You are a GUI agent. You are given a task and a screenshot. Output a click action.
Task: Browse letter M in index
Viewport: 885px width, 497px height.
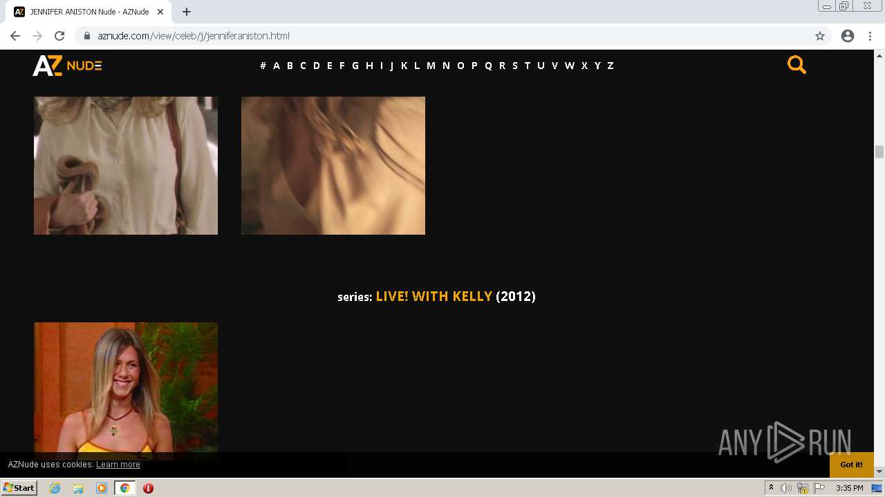tap(431, 66)
